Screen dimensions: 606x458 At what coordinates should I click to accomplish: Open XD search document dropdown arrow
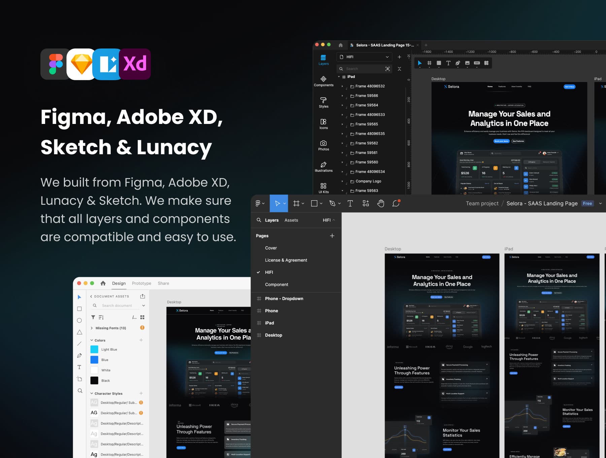pos(144,305)
